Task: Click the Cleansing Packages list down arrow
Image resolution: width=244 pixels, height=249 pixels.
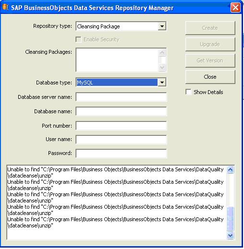Action: coord(162,67)
